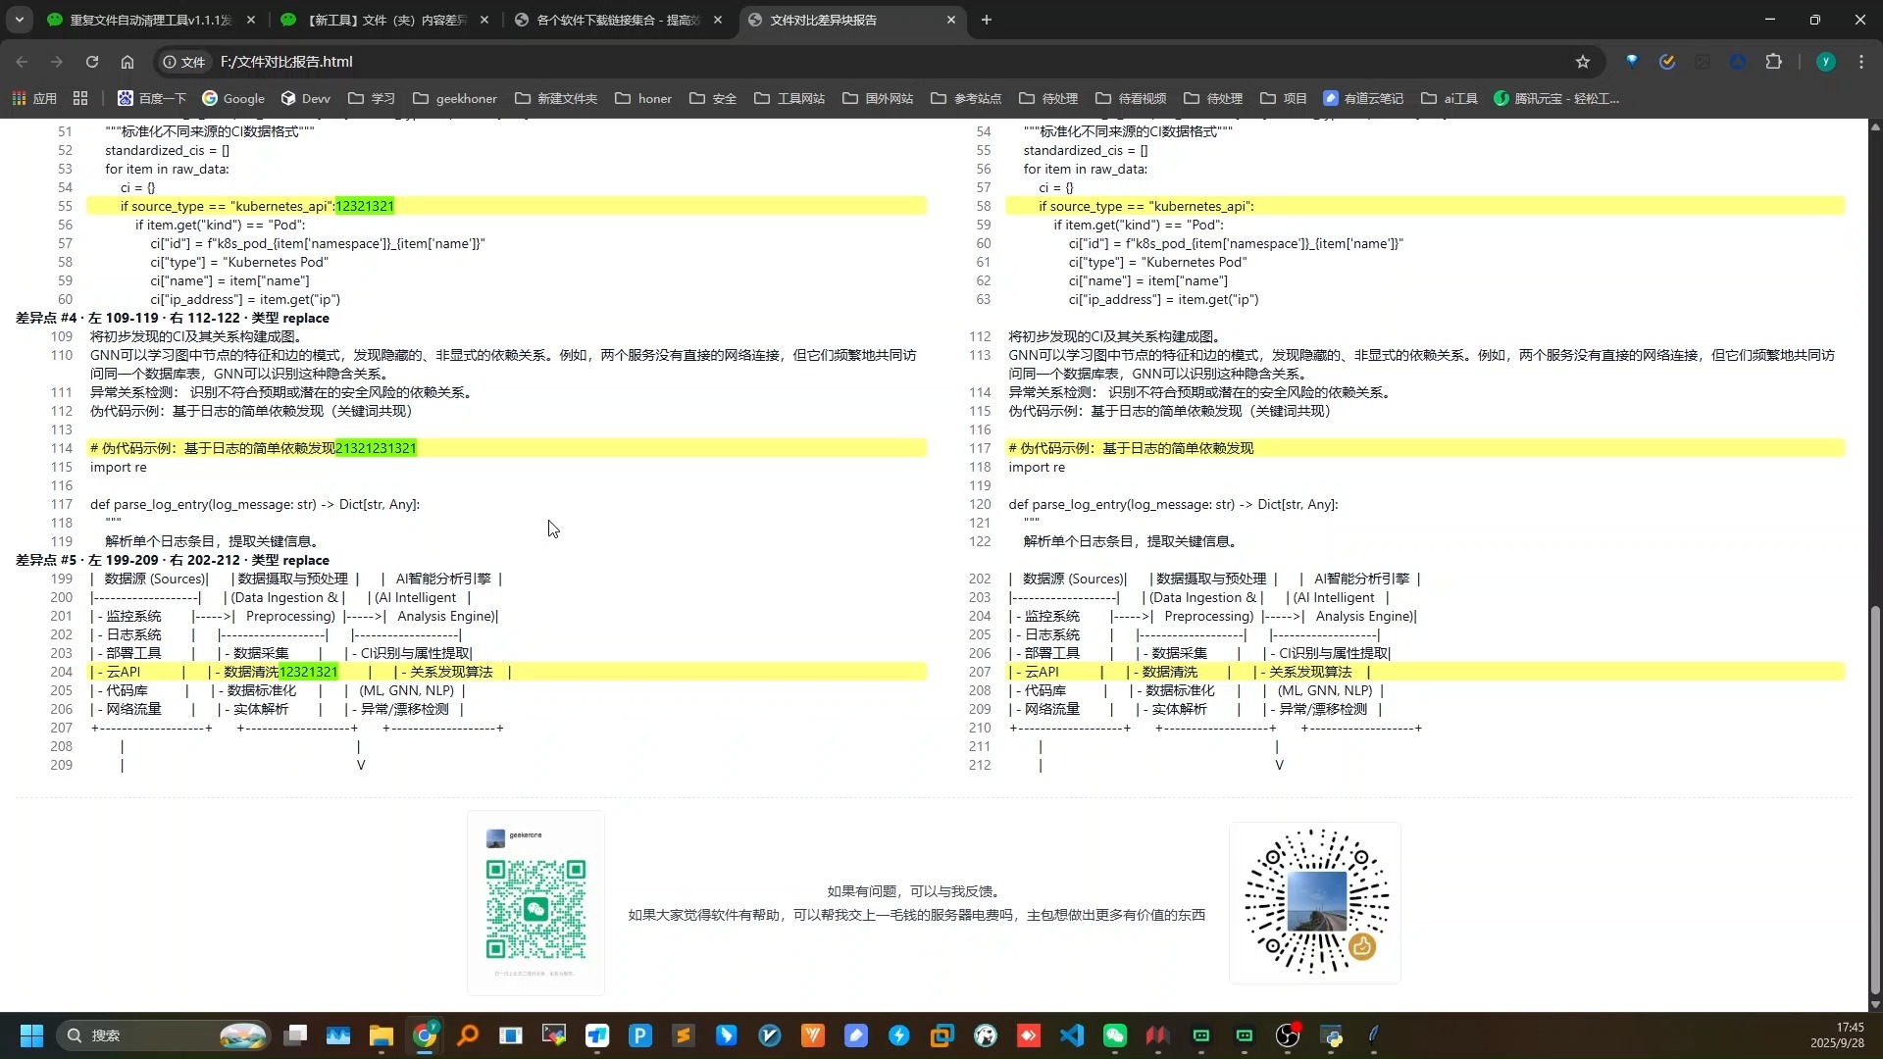The width and height of the screenshot is (1883, 1059).
Task: Click inside the address bar
Action: click(x=588, y=61)
